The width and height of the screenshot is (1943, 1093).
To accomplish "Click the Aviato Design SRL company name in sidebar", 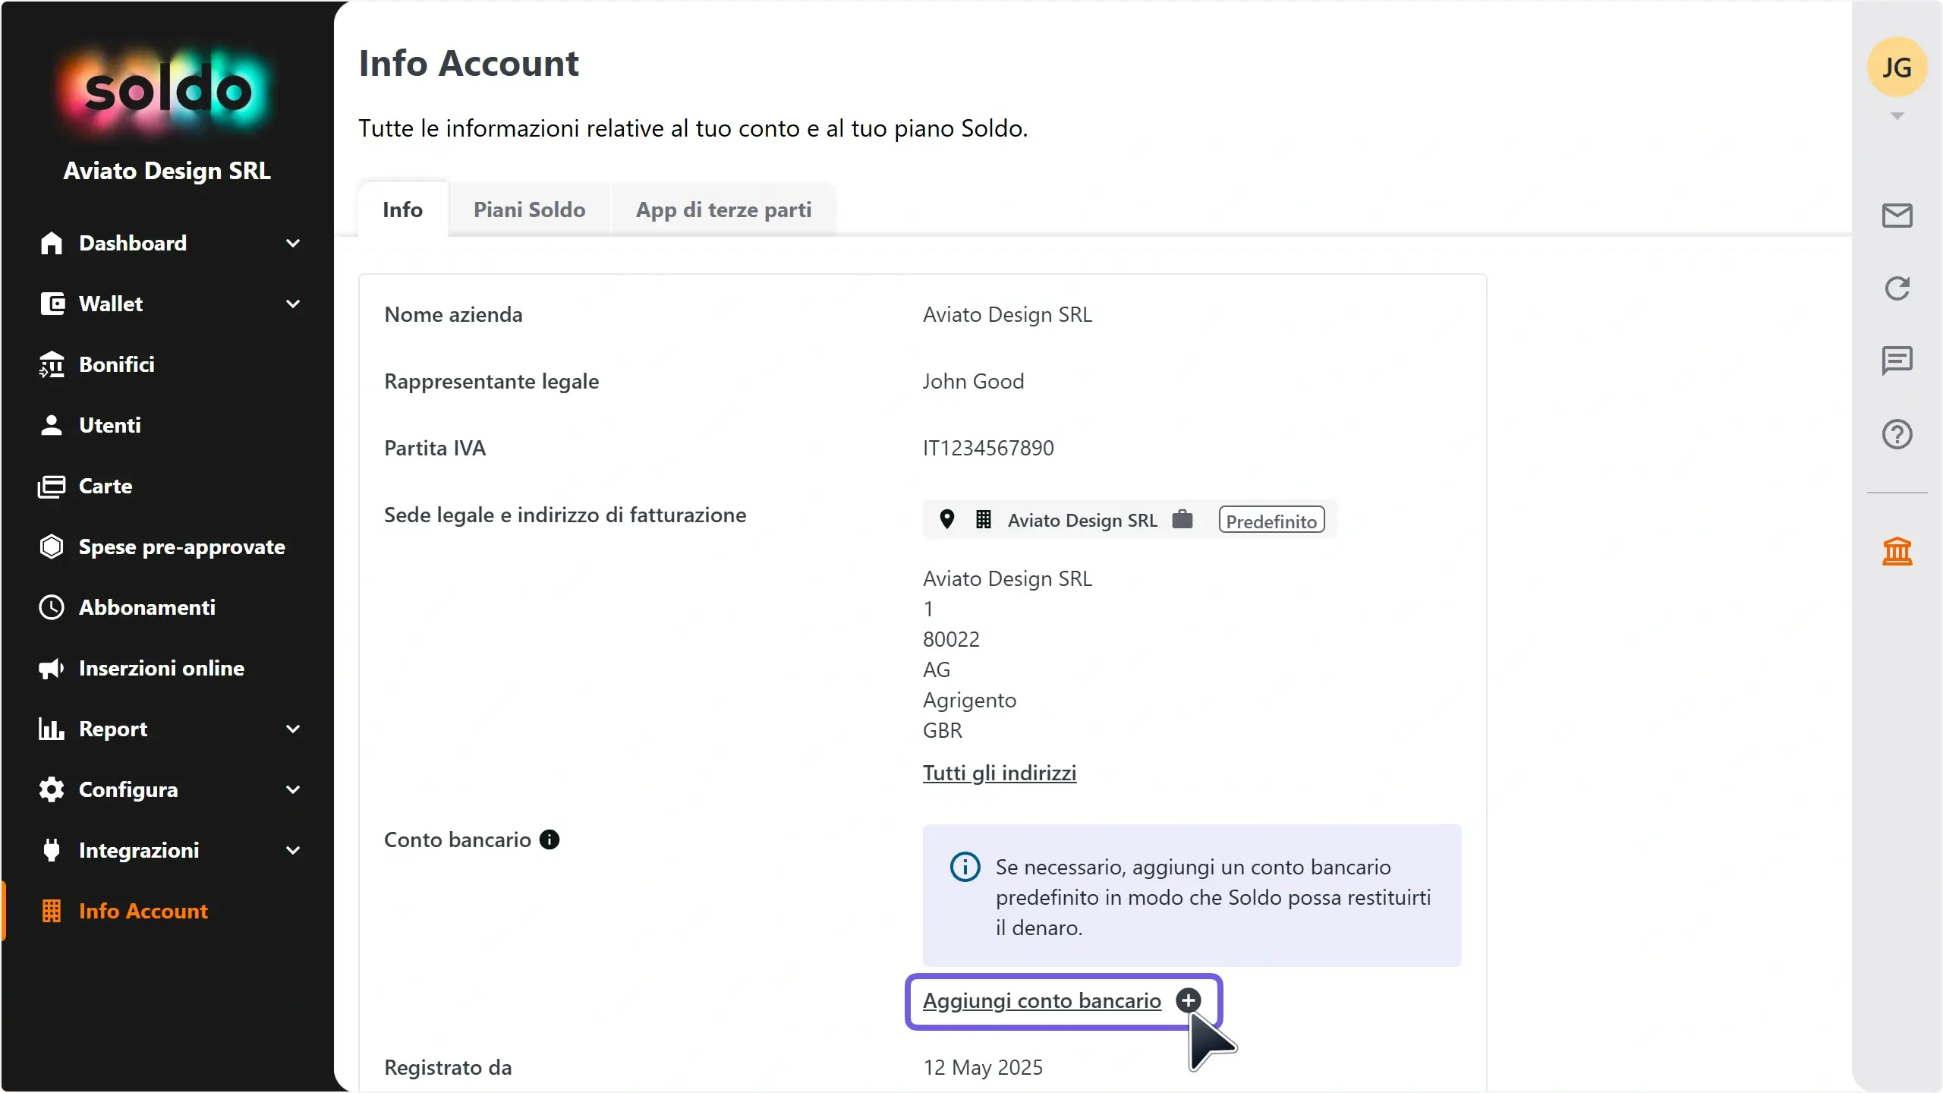I will [167, 171].
